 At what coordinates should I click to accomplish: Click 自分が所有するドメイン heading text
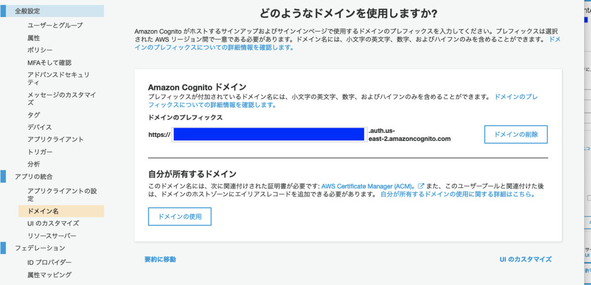point(193,174)
